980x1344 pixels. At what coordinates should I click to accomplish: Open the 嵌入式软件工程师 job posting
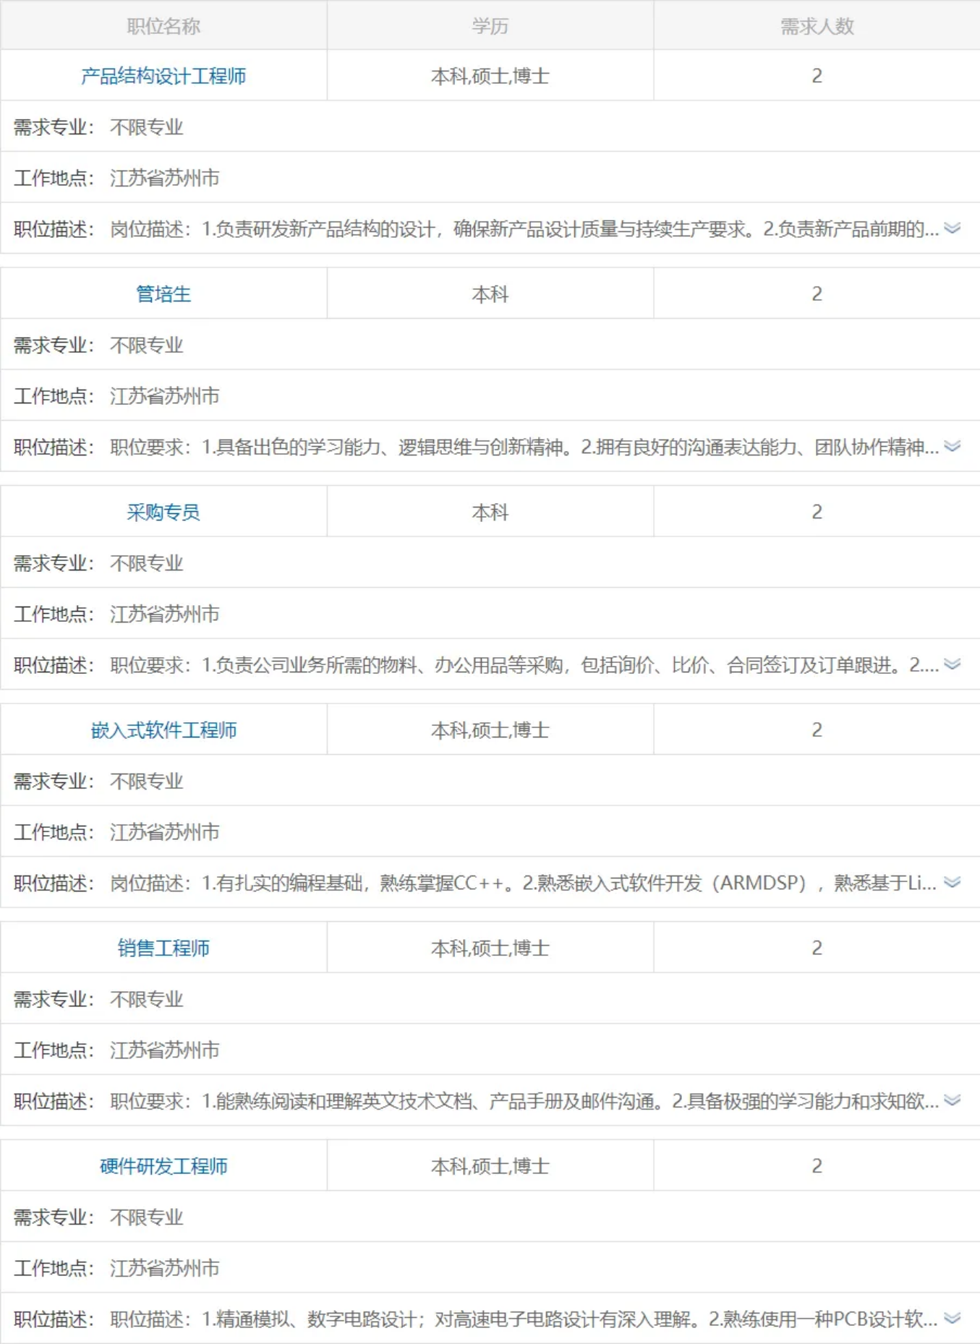(163, 730)
